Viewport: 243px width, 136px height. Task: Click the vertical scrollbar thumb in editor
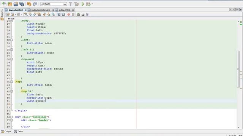(238, 69)
